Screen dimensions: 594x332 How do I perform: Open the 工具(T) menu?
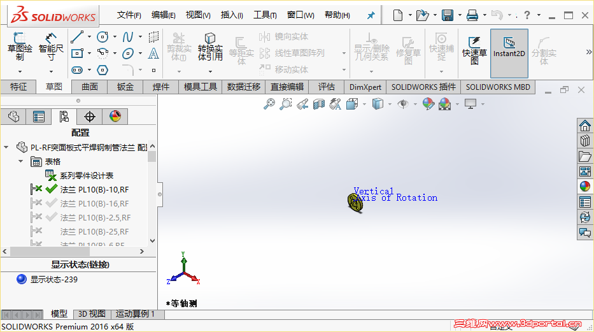pos(265,15)
